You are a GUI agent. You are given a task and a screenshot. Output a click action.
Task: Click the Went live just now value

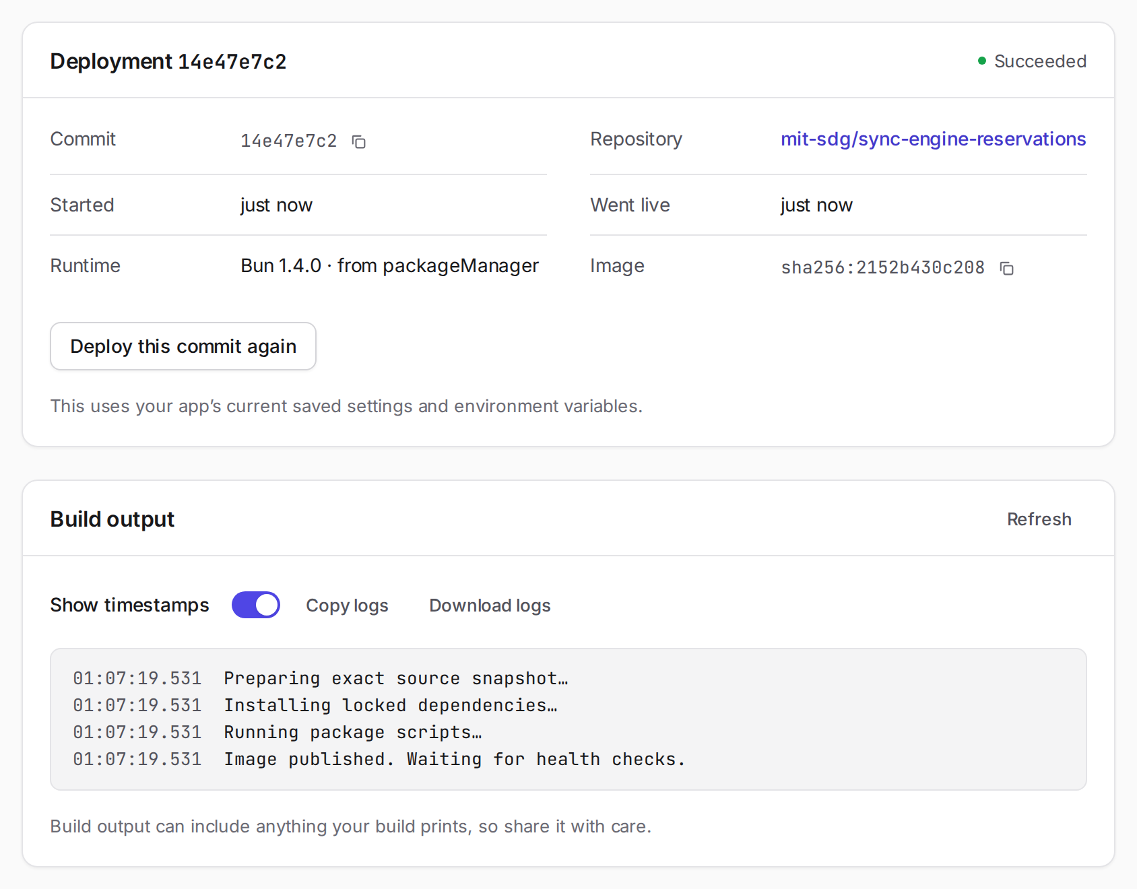(816, 205)
